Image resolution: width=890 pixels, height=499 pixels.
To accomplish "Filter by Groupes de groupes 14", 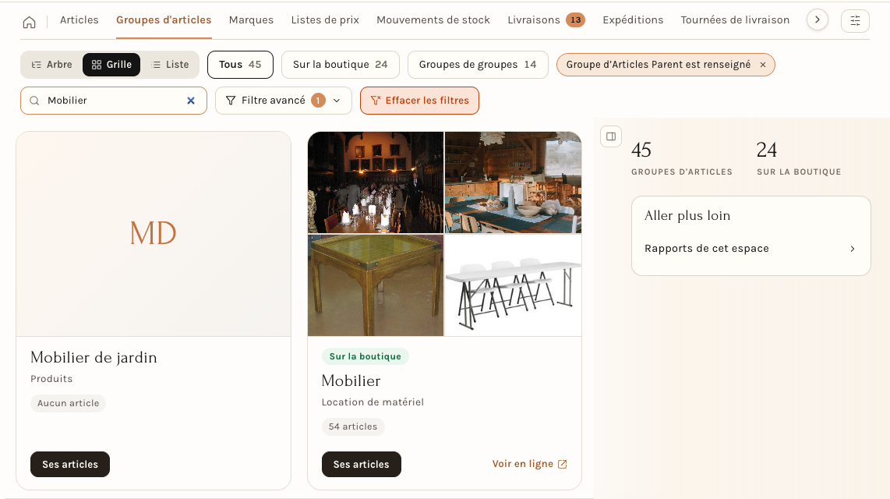I will pos(478,65).
